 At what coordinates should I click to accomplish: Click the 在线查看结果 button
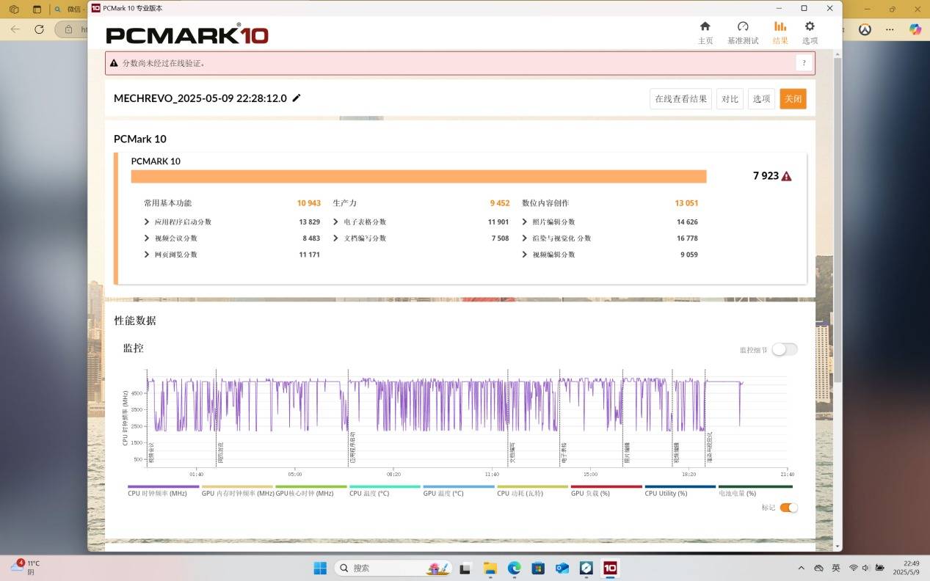pyautogui.click(x=680, y=99)
